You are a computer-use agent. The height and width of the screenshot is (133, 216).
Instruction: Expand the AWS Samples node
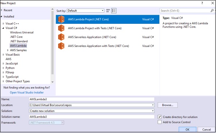(x=8, y=50)
